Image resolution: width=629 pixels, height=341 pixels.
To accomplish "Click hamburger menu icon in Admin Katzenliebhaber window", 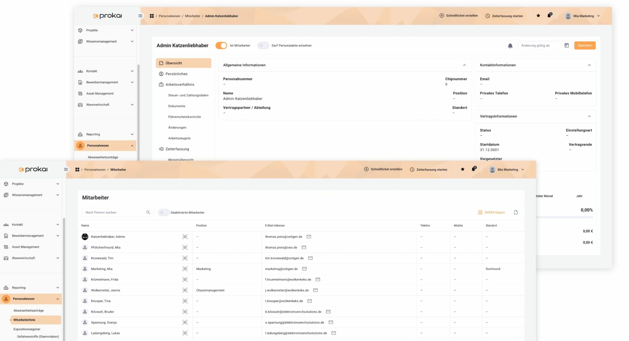I will [x=140, y=16].
